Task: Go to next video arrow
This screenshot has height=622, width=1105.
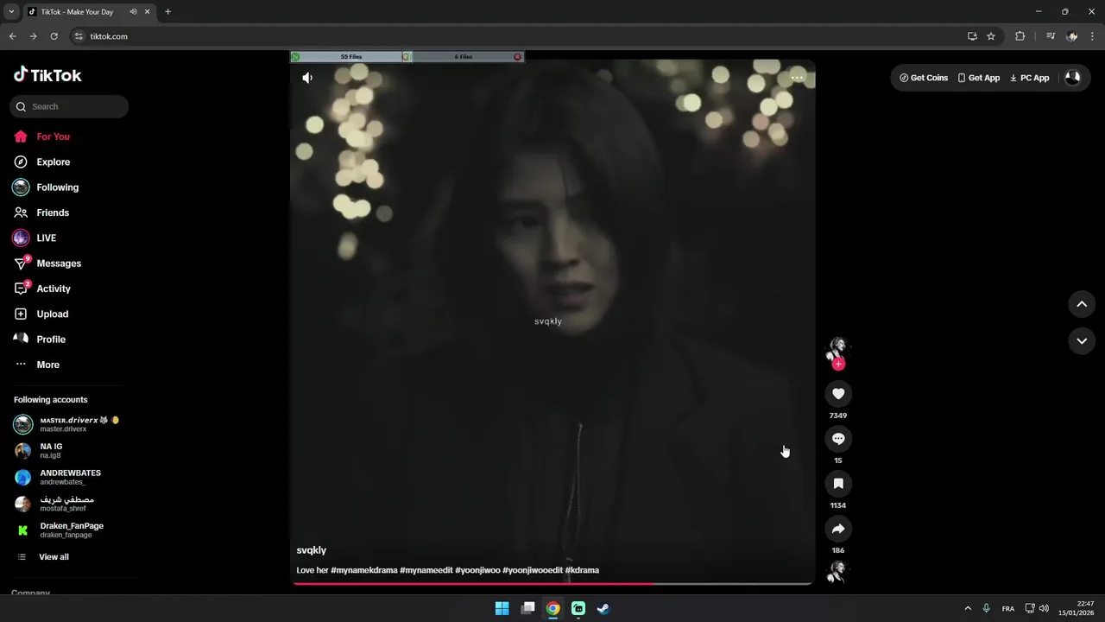Action: click(x=1082, y=341)
